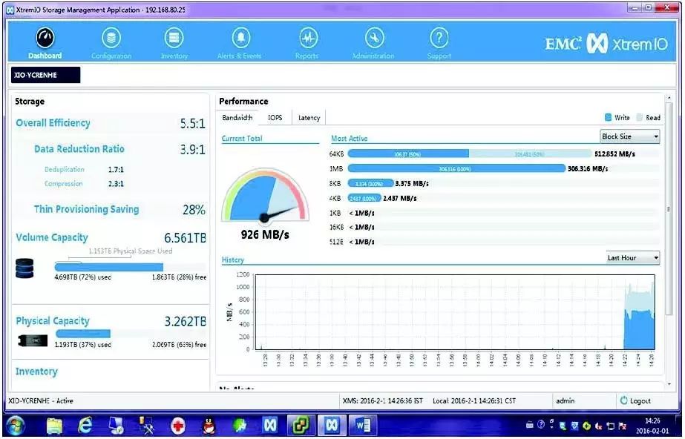
Task: Open the Dashboard gauge icon
Action: 45,39
